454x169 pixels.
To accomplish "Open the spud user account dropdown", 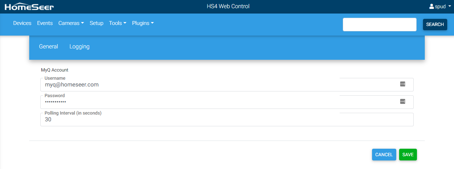I will pos(440,6).
